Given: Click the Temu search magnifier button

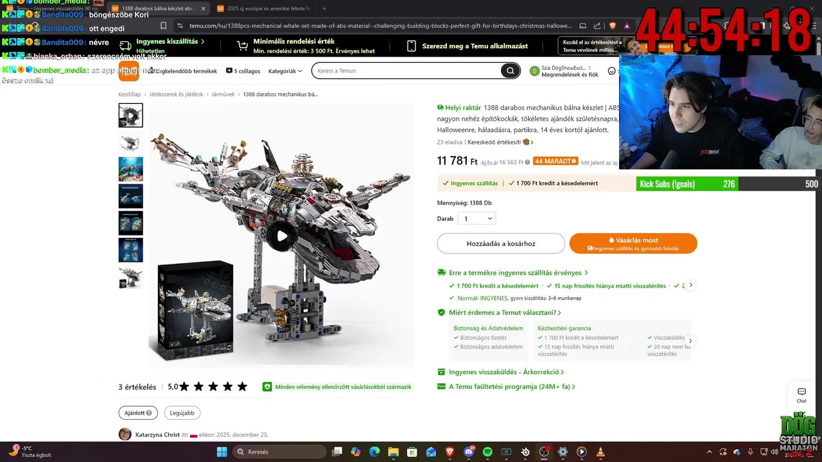Looking at the screenshot, I should (x=510, y=71).
